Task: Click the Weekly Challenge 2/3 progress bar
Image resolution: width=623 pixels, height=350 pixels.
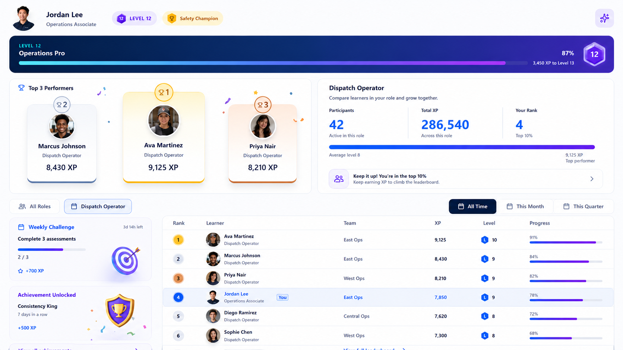Action: [52, 250]
